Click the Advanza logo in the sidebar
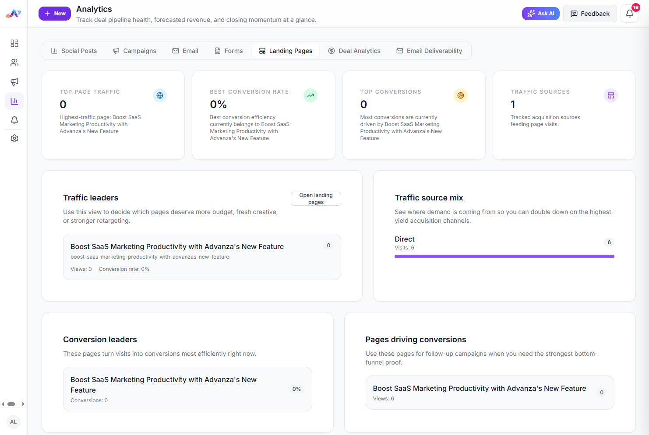Viewport: 649px width, 435px height. coord(14,14)
